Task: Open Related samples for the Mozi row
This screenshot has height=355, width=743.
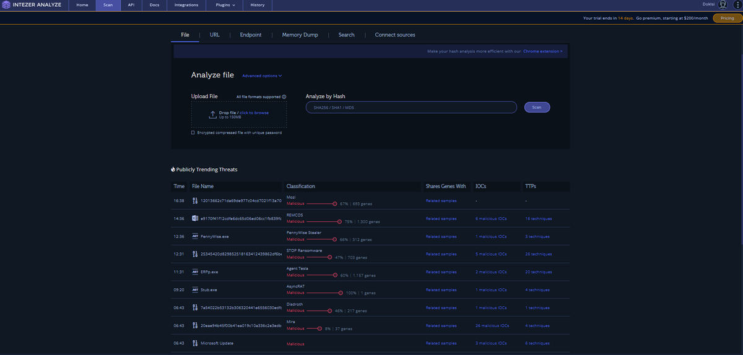Action: pyautogui.click(x=441, y=200)
